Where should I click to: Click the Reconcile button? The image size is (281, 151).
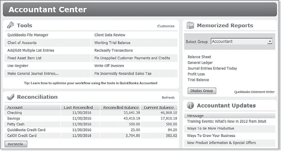tap(16, 144)
